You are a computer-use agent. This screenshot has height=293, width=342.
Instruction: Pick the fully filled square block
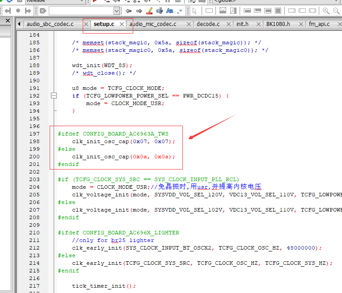tap(278, 10)
